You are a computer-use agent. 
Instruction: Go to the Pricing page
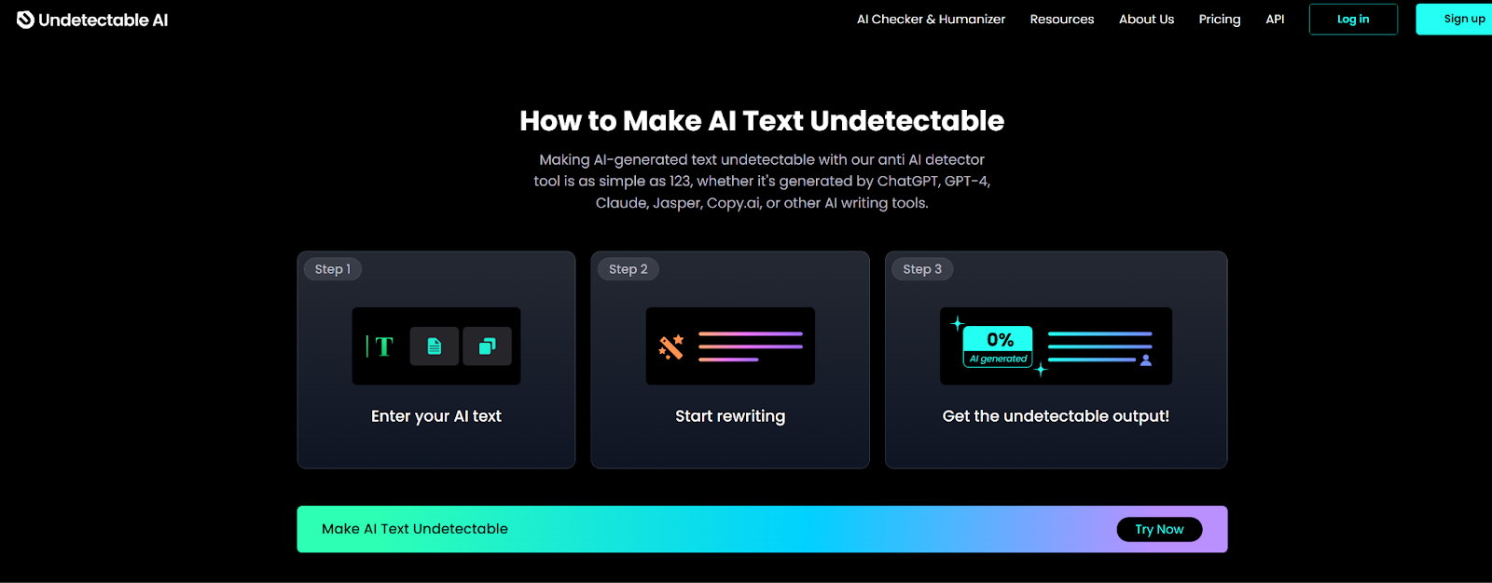pos(1220,19)
